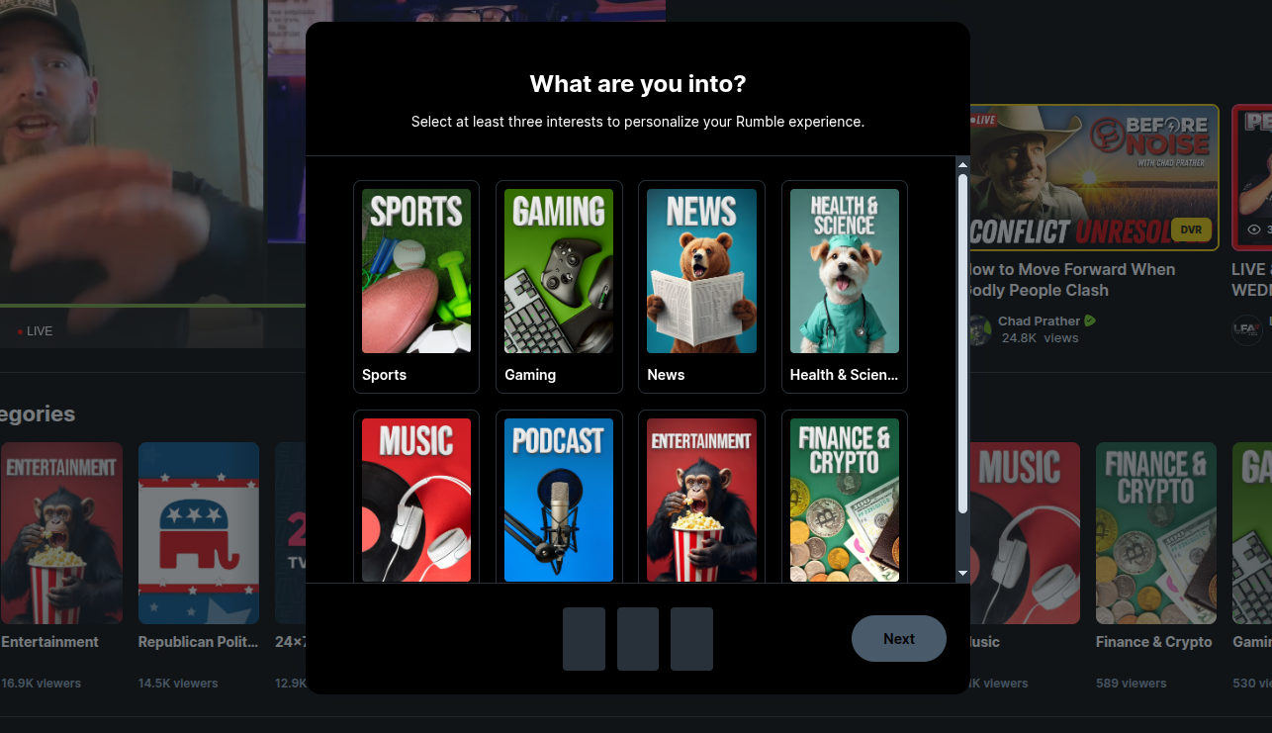
Task: Click the scroll up arrow in interests list
Action: tap(962, 164)
